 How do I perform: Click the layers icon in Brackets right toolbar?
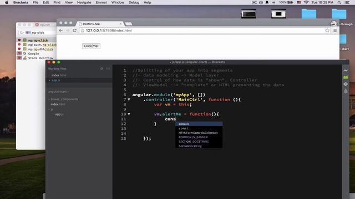click(346, 91)
